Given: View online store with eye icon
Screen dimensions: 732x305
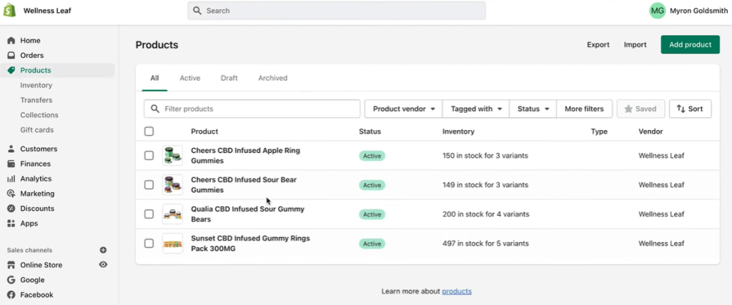Looking at the screenshot, I should click(x=103, y=264).
